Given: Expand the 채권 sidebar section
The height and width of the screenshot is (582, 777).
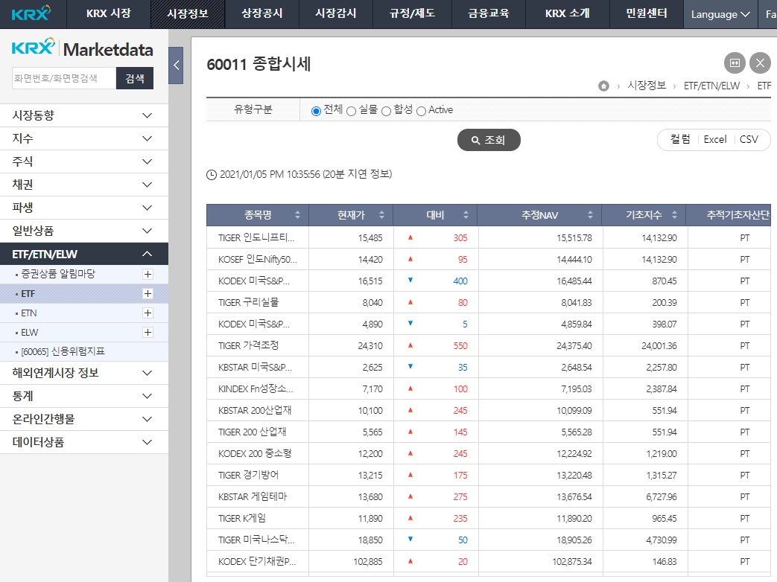Looking at the screenshot, I should click(x=84, y=185).
